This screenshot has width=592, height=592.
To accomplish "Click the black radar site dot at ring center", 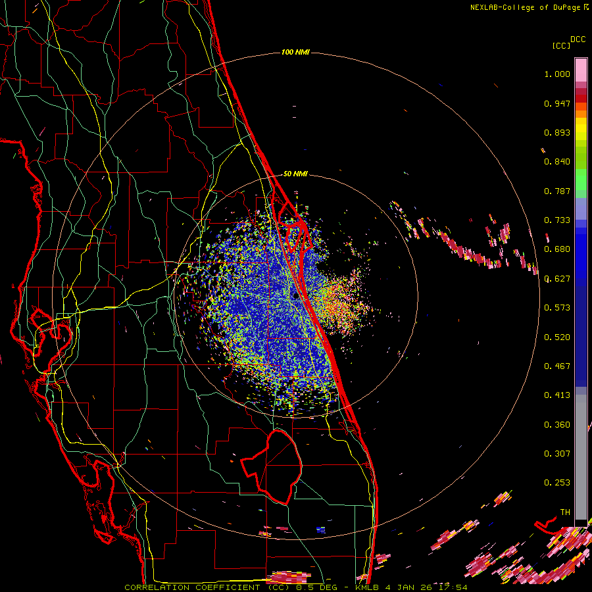I will tap(296, 296).
